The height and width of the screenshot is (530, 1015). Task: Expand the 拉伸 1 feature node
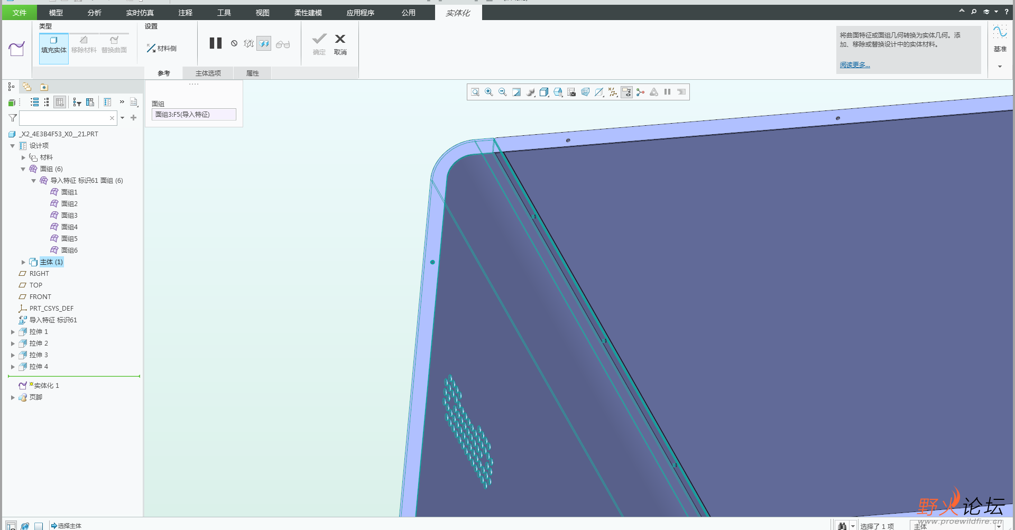[x=13, y=332]
